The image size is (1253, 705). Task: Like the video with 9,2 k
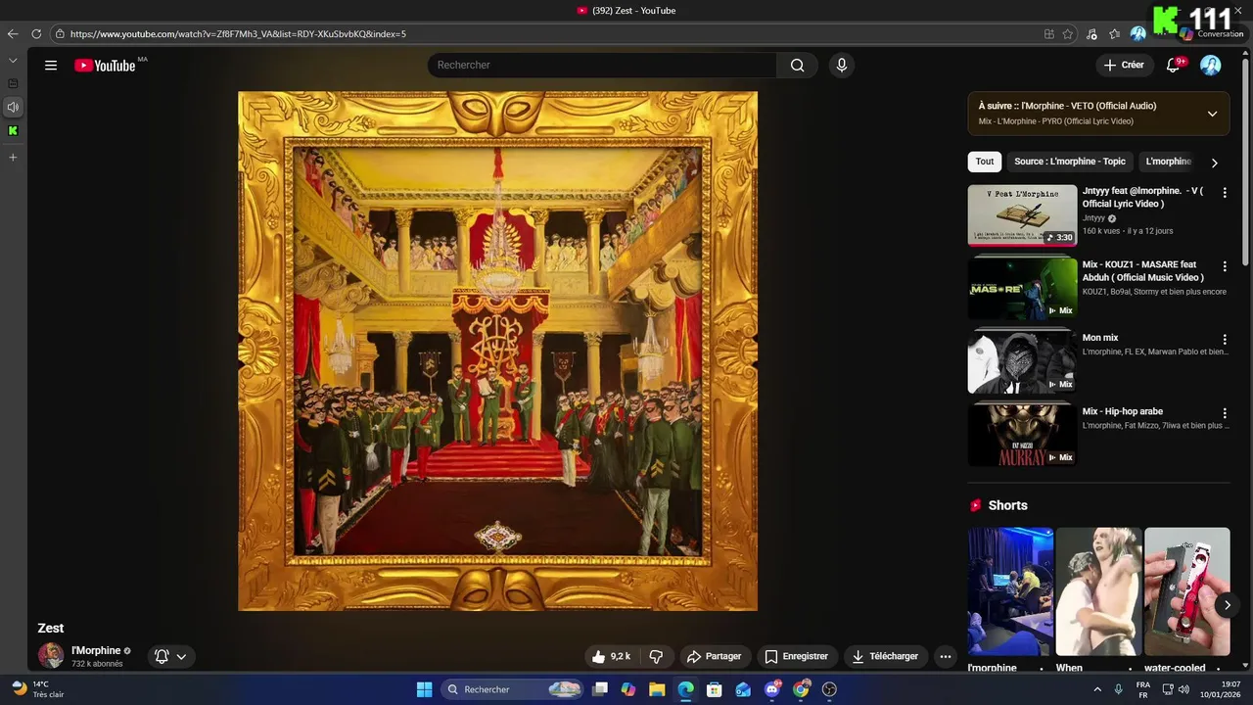click(611, 656)
